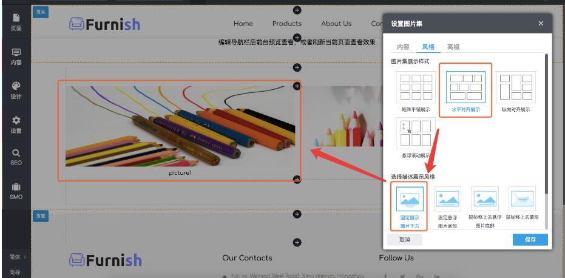Image resolution: width=565 pixels, height=278 pixels.
Task: Close the 设置图片集 dialog
Action: 541,24
